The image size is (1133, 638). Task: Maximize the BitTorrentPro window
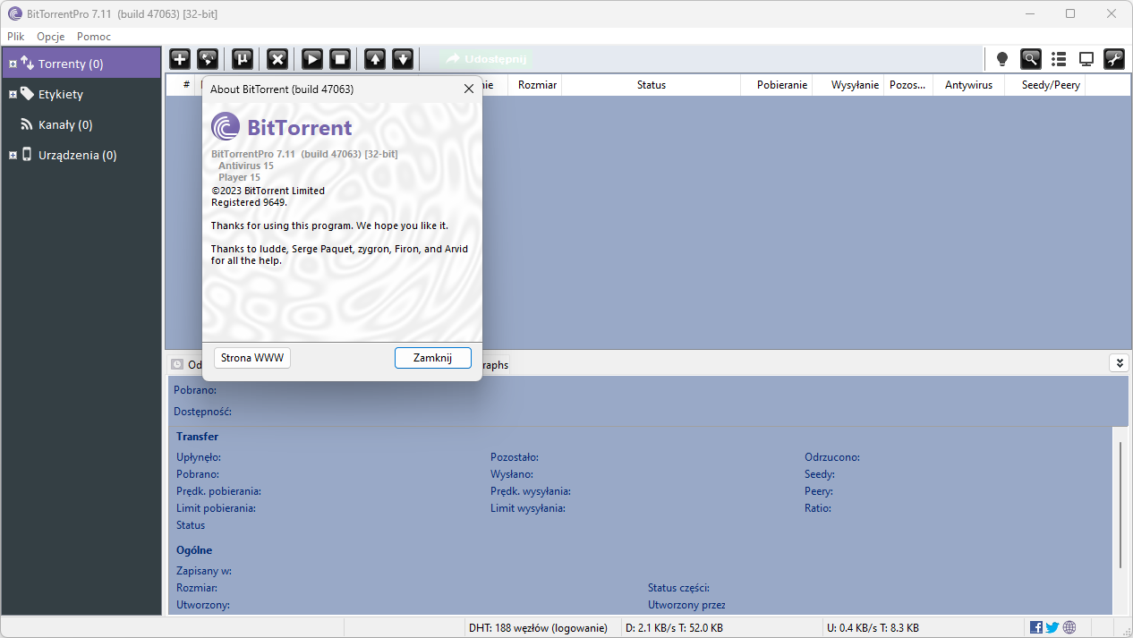point(1070,13)
